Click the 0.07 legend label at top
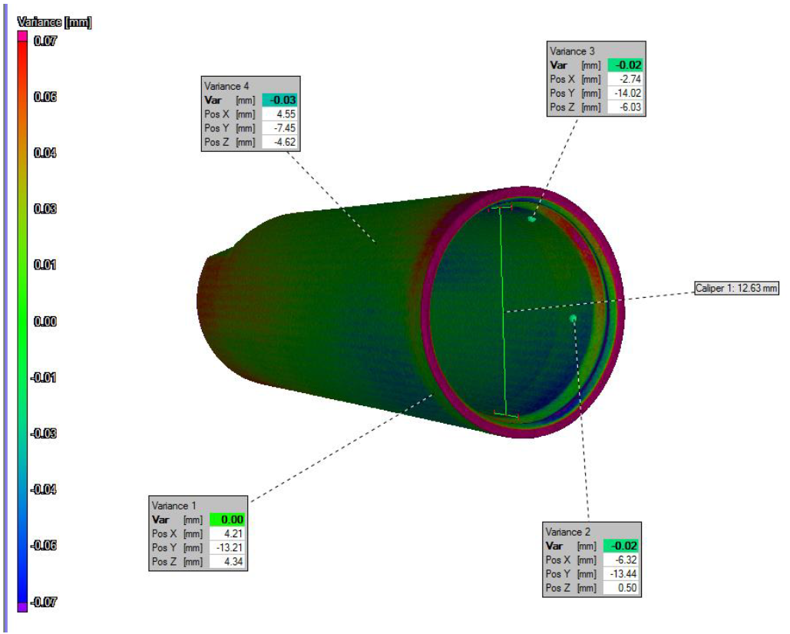 click(x=45, y=41)
